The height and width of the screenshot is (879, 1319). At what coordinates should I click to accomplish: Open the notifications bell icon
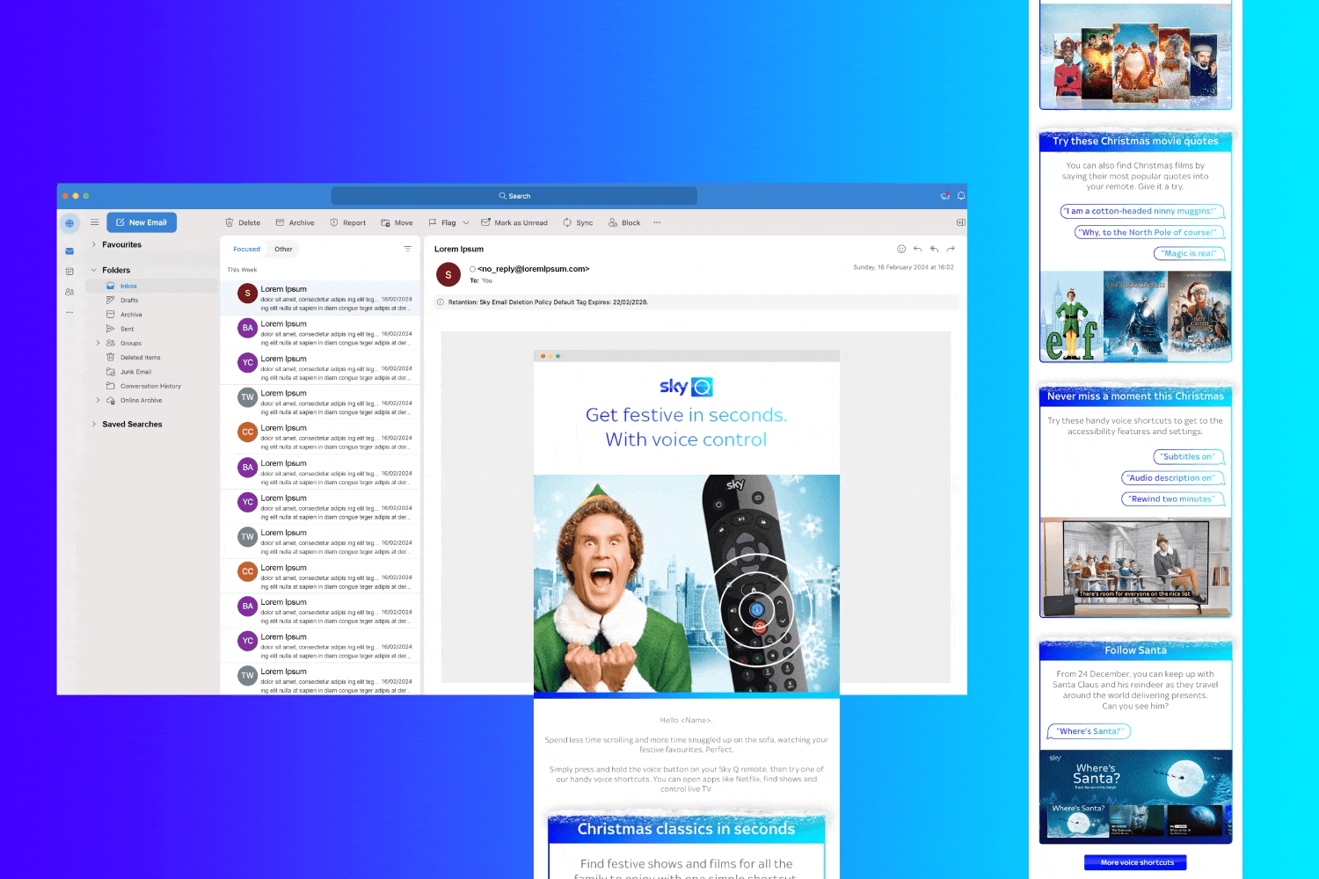(961, 196)
